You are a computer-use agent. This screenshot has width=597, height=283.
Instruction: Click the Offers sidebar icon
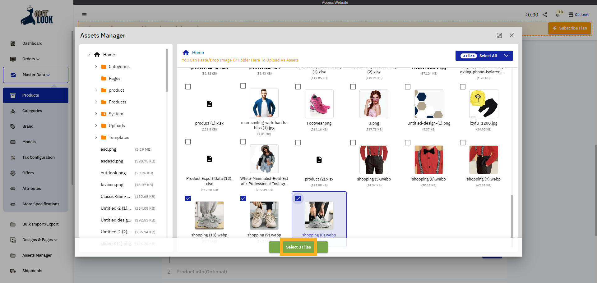[x=13, y=173]
